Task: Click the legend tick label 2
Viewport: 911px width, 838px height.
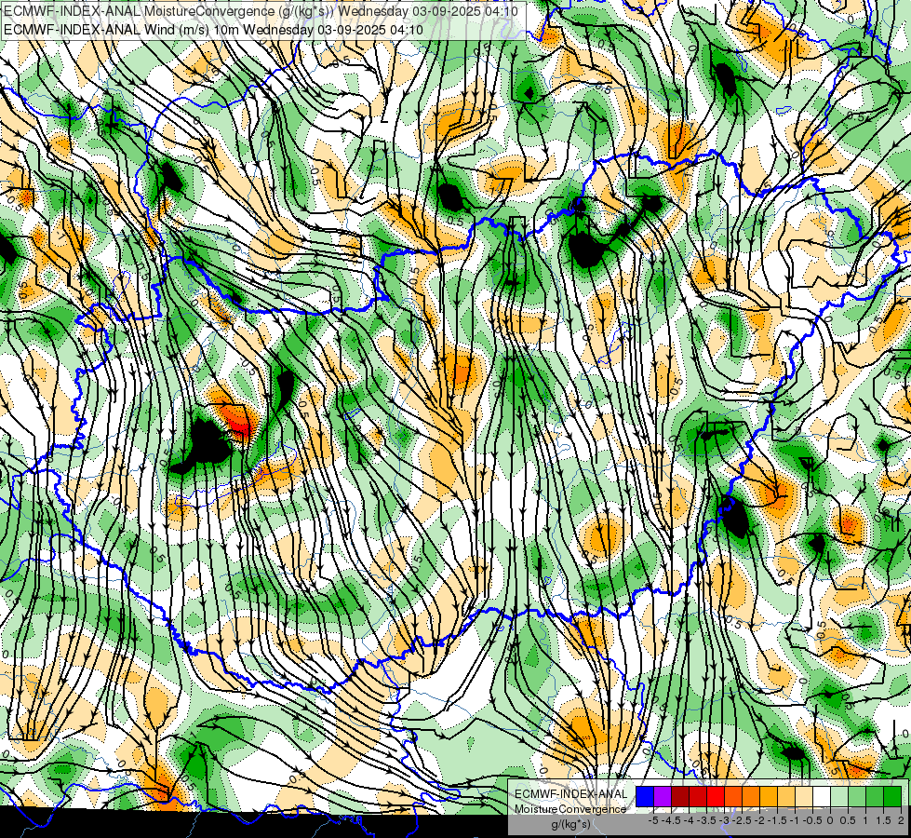Action: point(901,820)
